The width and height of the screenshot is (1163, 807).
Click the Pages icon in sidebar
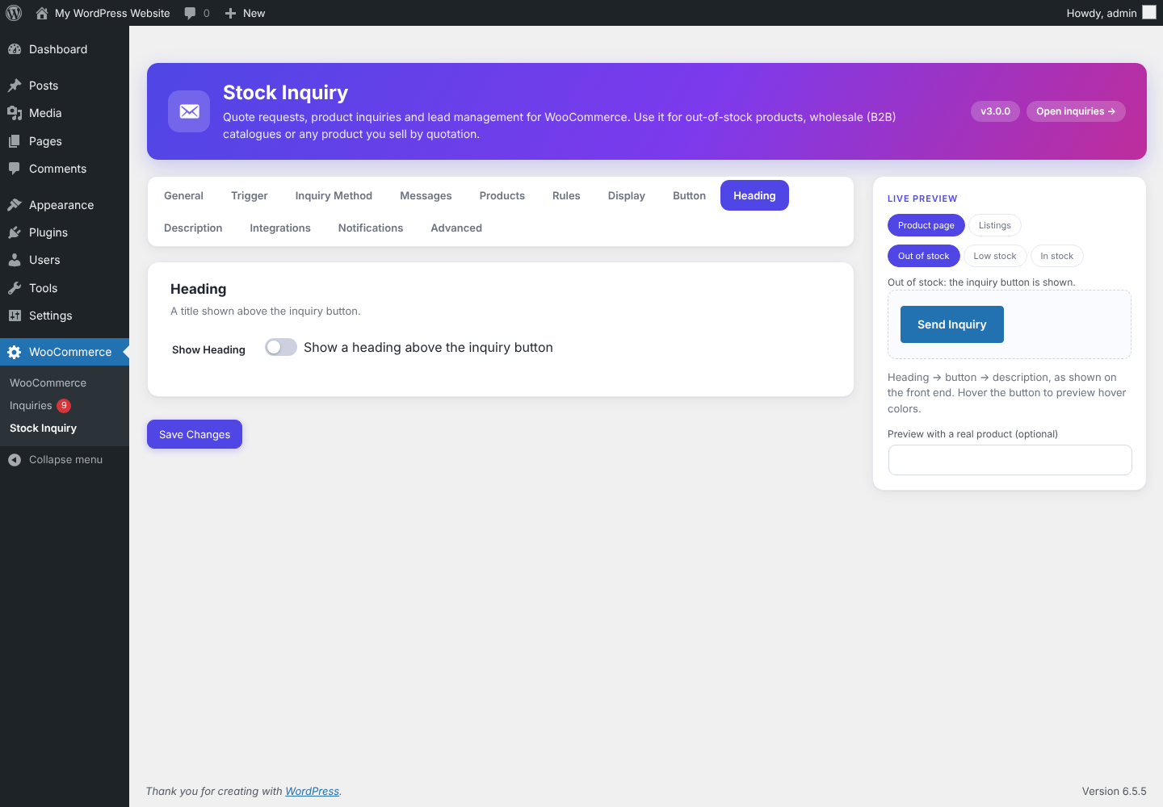click(x=15, y=141)
